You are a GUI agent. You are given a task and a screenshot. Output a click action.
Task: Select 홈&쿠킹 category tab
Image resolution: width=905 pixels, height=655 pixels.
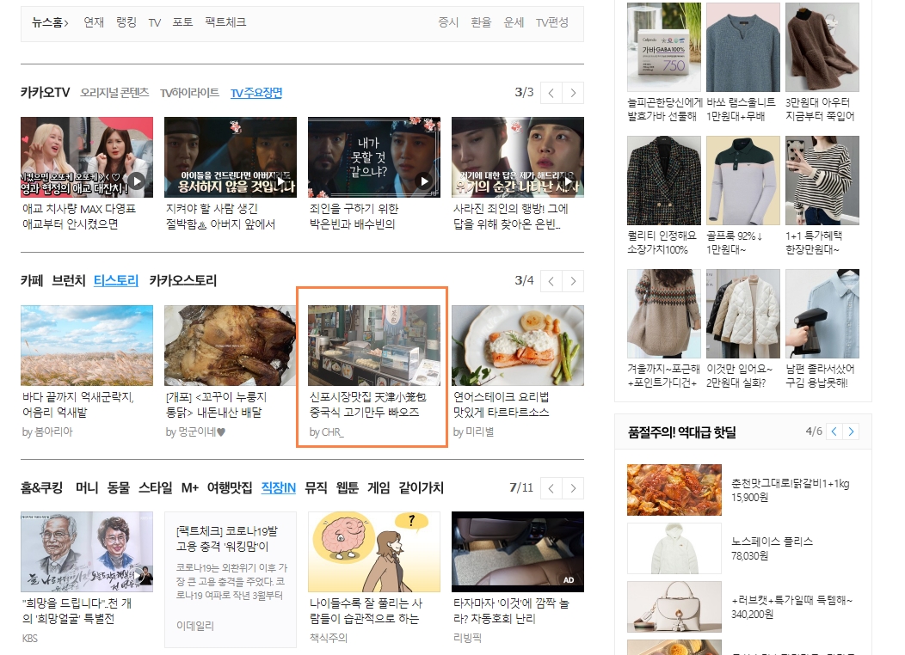point(42,487)
